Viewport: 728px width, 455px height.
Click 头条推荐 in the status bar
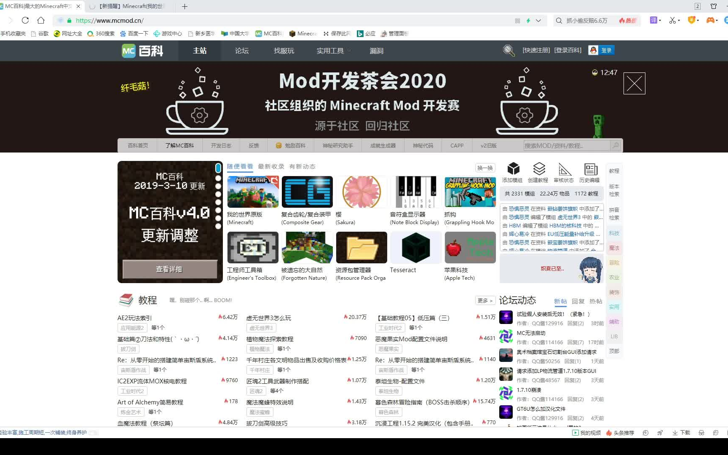[620, 433]
